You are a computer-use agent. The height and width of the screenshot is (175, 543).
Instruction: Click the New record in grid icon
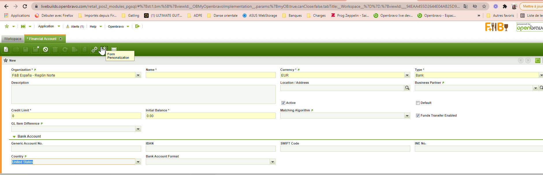16,50
